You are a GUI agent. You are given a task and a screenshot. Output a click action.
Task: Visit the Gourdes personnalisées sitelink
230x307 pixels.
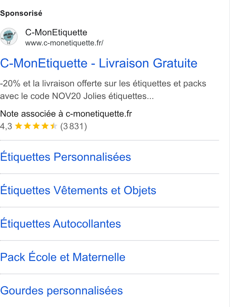61,291
